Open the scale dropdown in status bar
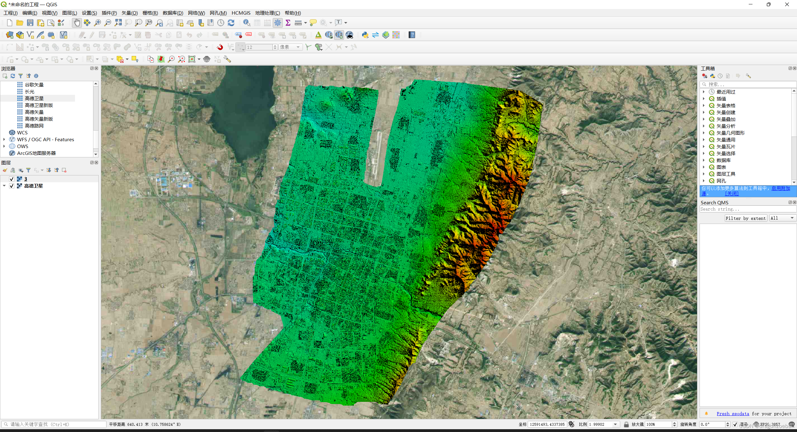Screen dimensions: 797x432 tap(615, 424)
